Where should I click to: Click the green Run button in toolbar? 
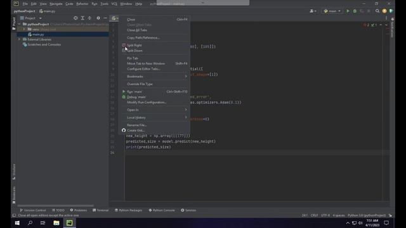pyautogui.click(x=348, y=11)
